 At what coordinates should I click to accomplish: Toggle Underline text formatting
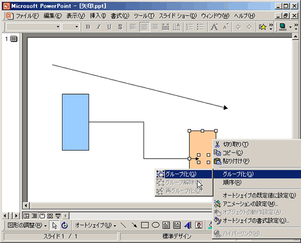click(x=109, y=27)
